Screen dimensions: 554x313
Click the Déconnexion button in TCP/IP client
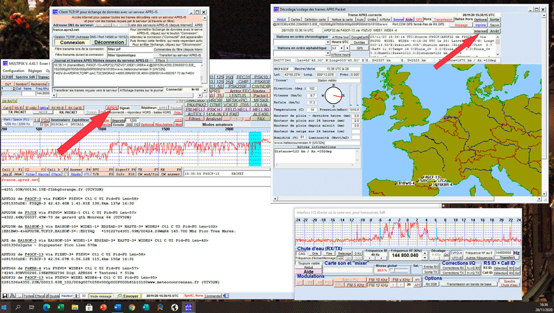[x=109, y=42]
